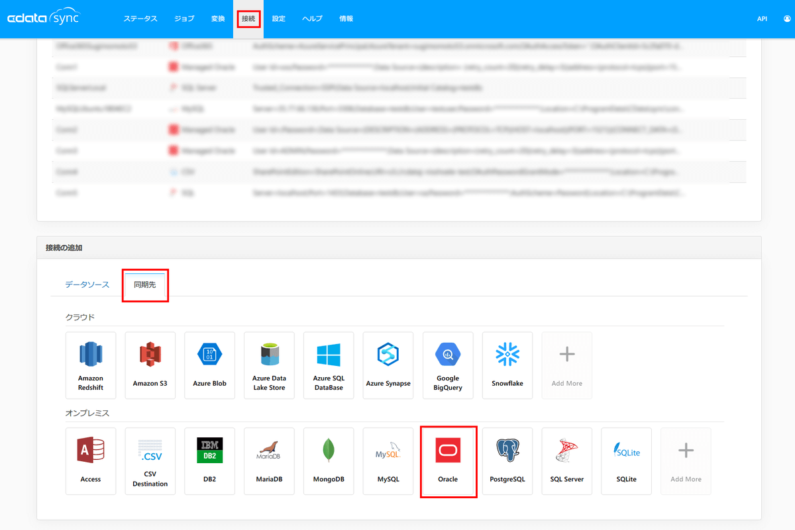This screenshot has height=530, width=795.
Task: Open the ジョブ menu
Action: (x=184, y=19)
